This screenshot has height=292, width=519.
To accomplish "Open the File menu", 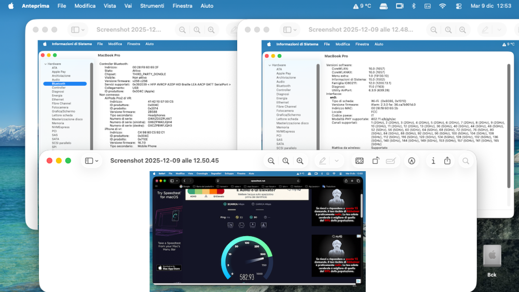I will tap(62, 6).
